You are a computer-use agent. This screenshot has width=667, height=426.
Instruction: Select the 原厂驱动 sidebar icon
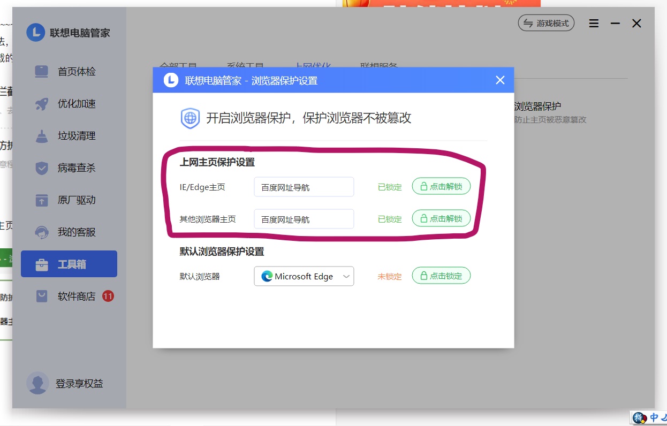(42, 201)
